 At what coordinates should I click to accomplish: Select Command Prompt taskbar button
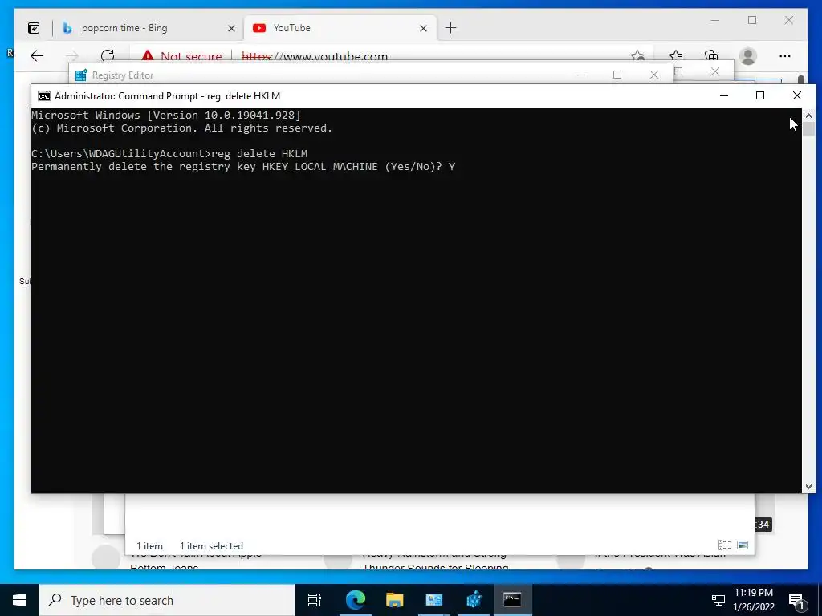coord(513,600)
